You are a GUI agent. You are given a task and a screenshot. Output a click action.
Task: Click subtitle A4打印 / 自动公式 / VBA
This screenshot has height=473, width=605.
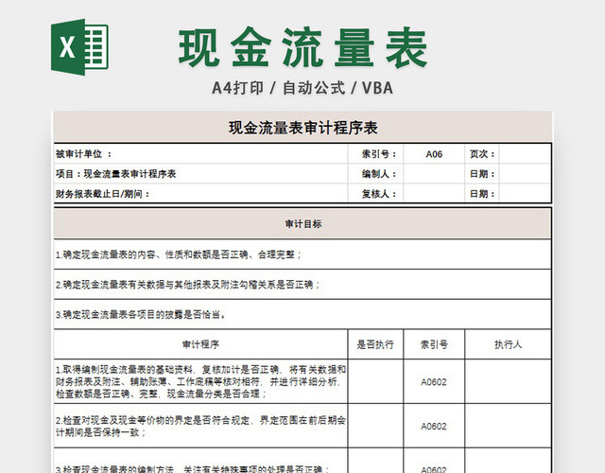pos(302,88)
